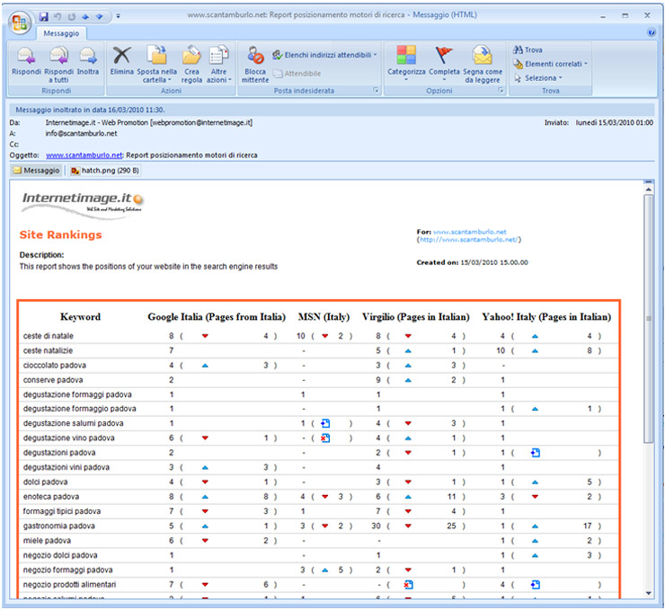Viewport: 665px width, 610px height.
Task: Click the sender address webpromotion@internetimage.it
Action: [201, 122]
